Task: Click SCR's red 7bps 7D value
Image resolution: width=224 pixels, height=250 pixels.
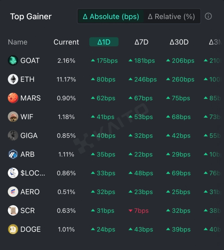Action: click(141, 211)
